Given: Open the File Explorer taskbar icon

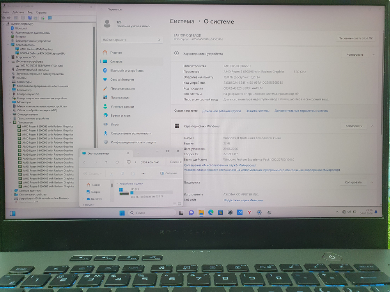Looking at the screenshot, I should coord(201,212).
